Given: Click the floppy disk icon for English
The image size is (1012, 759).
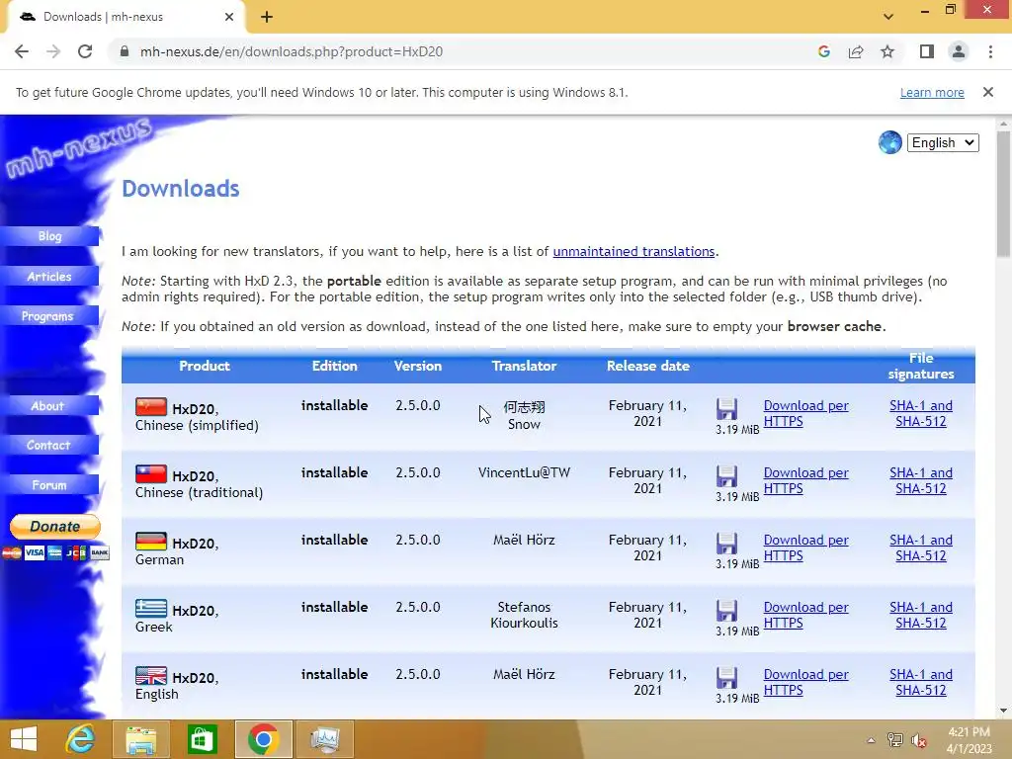Looking at the screenshot, I should (726, 678).
